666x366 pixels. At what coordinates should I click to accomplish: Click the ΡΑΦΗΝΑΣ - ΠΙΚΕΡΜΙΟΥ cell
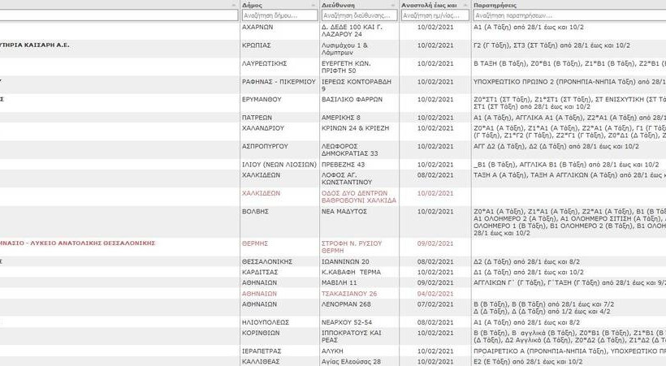coord(276,81)
